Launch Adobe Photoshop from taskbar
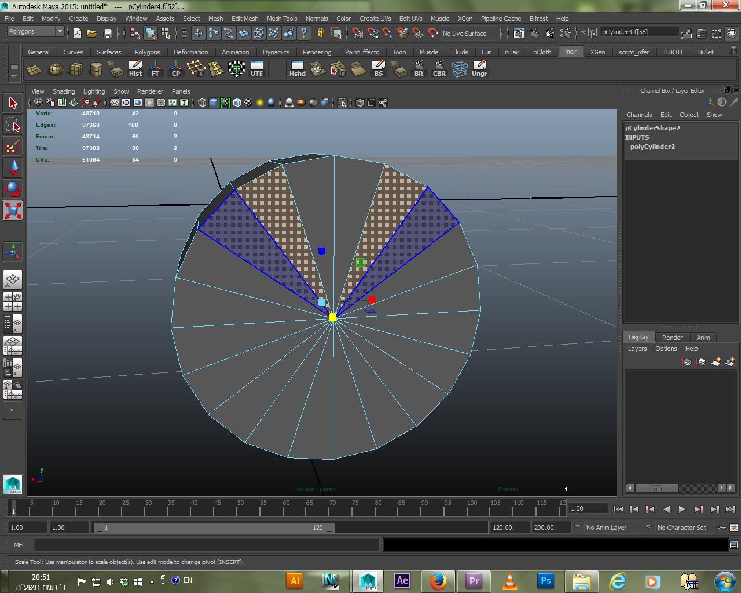741x593 pixels. (545, 581)
